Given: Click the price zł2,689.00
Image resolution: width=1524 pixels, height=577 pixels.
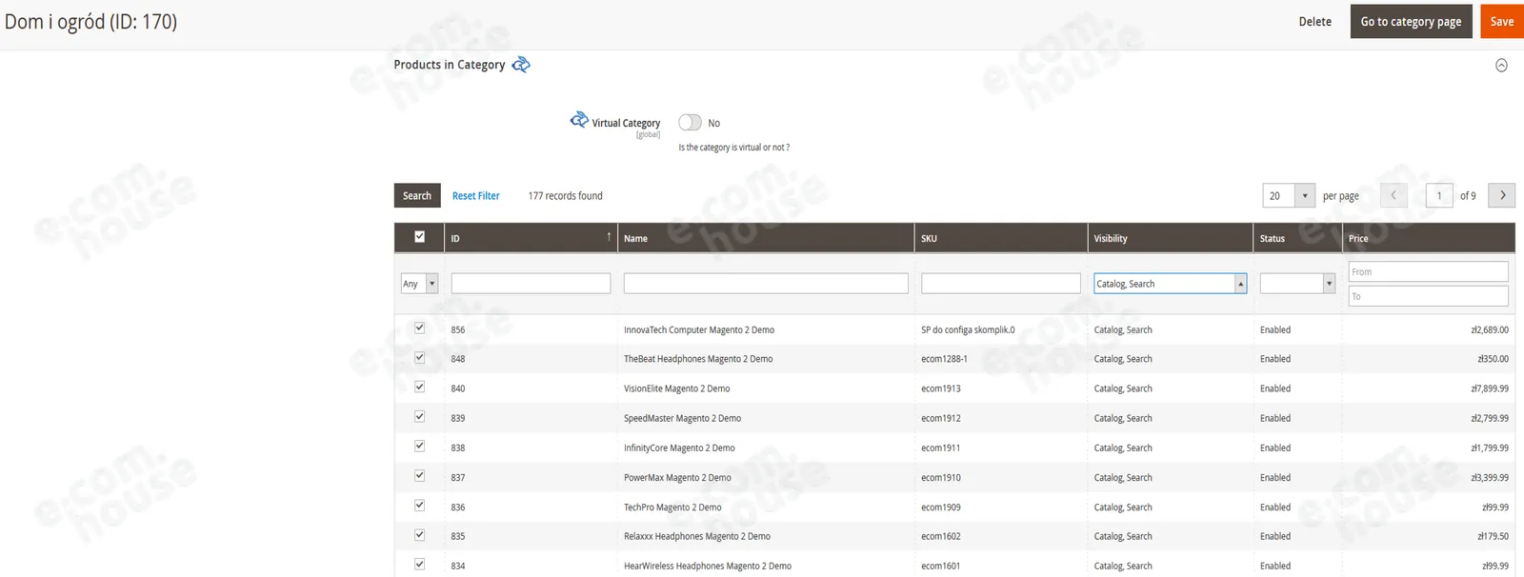Looking at the screenshot, I should click(x=1490, y=329).
